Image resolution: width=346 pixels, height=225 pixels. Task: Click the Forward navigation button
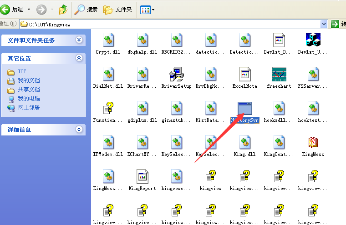[41, 10]
